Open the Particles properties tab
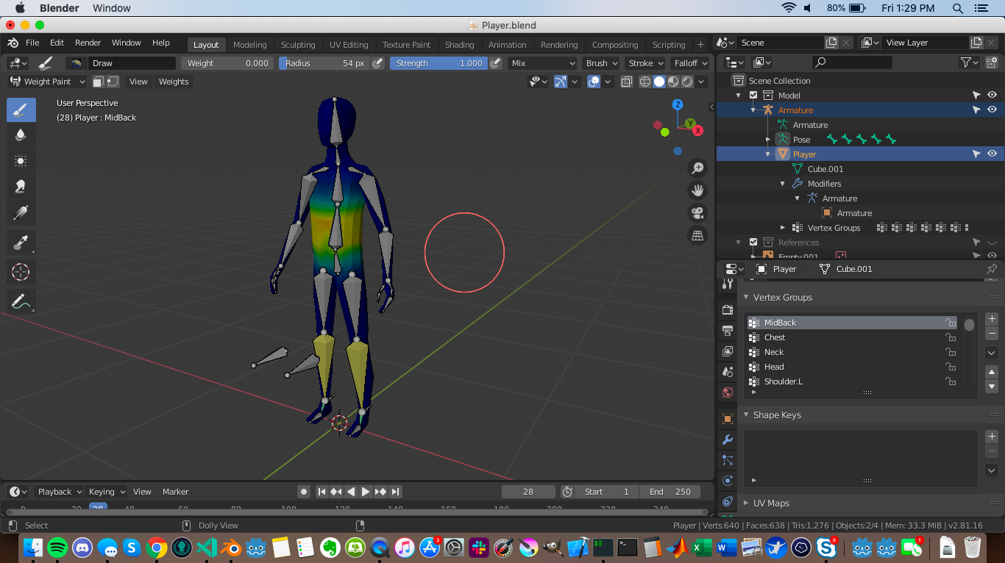Image resolution: width=1005 pixels, height=563 pixels. [728, 460]
